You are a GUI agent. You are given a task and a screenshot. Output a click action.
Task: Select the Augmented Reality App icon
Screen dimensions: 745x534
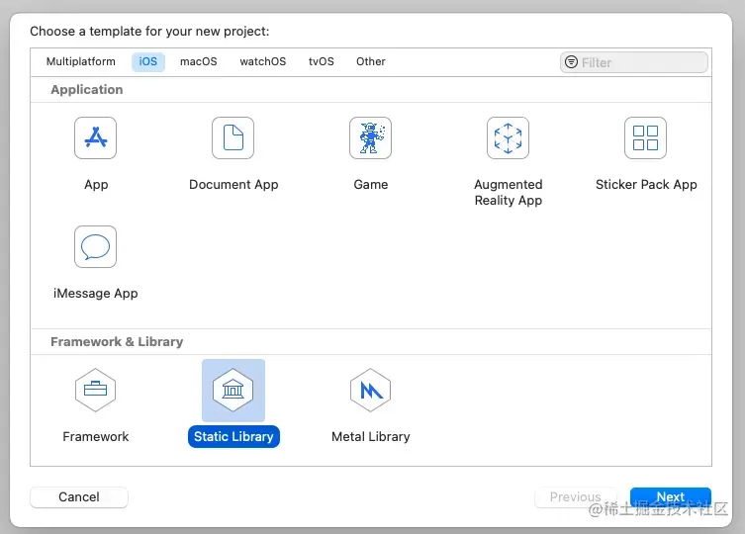tap(508, 137)
